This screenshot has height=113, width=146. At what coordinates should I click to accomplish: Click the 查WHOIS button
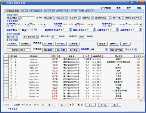click(x=114, y=44)
